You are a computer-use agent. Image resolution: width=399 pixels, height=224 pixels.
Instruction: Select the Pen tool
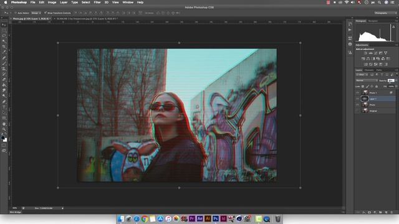(4, 101)
